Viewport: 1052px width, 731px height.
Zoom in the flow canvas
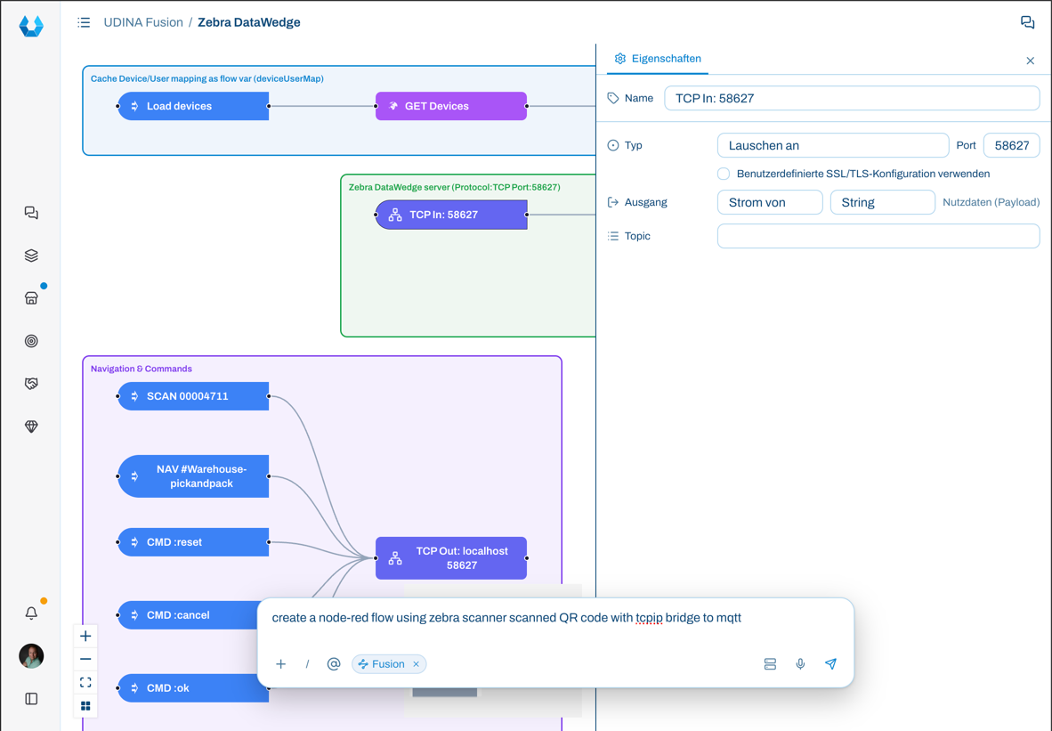(x=85, y=637)
